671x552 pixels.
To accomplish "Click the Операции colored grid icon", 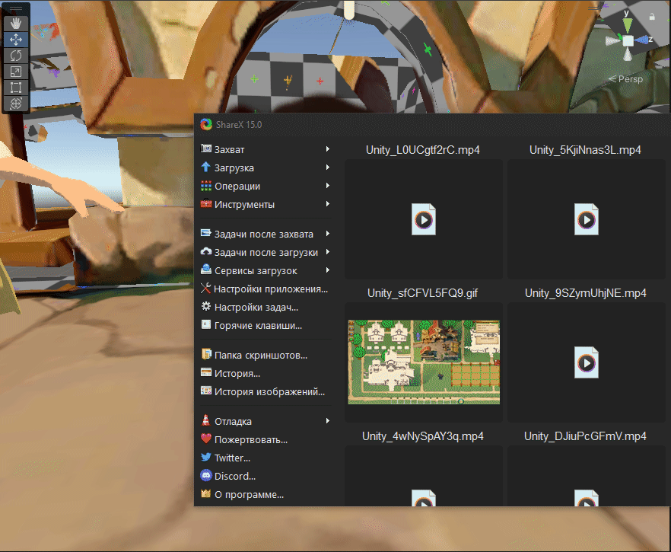I will (x=206, y=186).
